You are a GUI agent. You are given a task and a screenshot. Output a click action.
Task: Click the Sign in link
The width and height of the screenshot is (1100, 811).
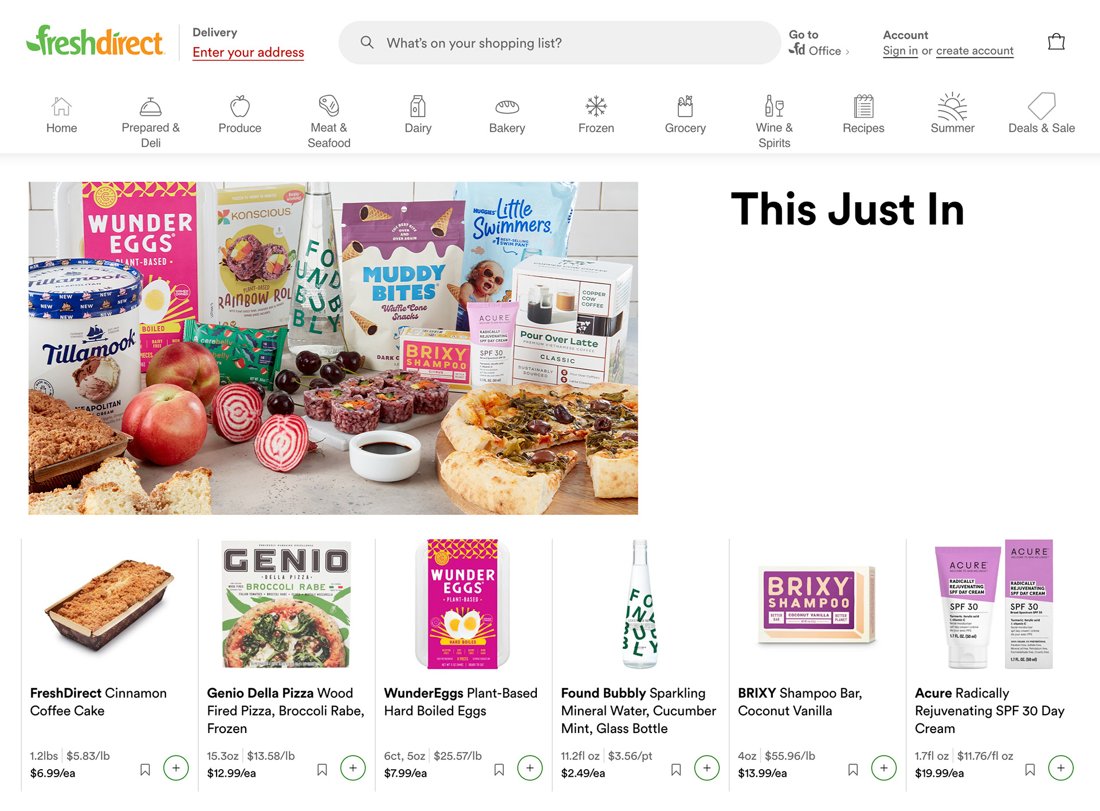900,50
